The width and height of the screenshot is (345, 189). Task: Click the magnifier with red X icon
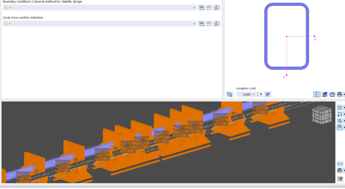pyautogui.click(x=340, y=179)
